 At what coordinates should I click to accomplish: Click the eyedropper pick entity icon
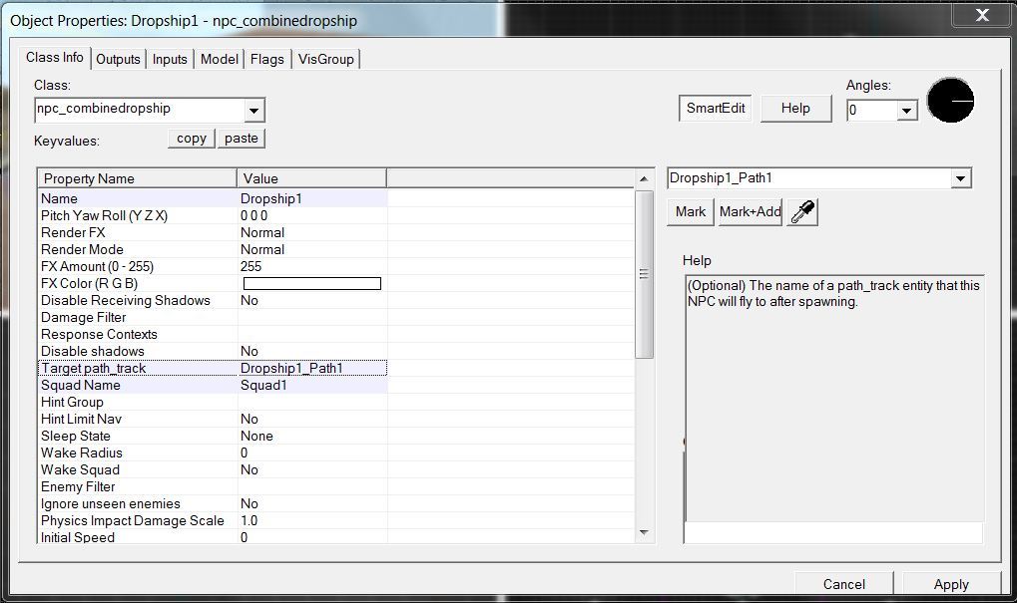point(802,211)
